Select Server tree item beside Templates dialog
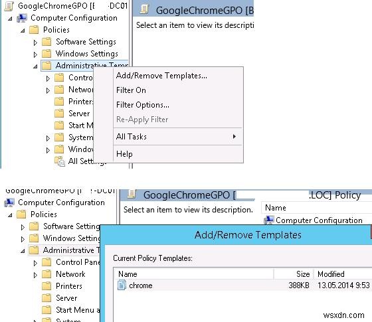Image resolution: width=372 pixels, height=322 pixels. click(66, 298)
